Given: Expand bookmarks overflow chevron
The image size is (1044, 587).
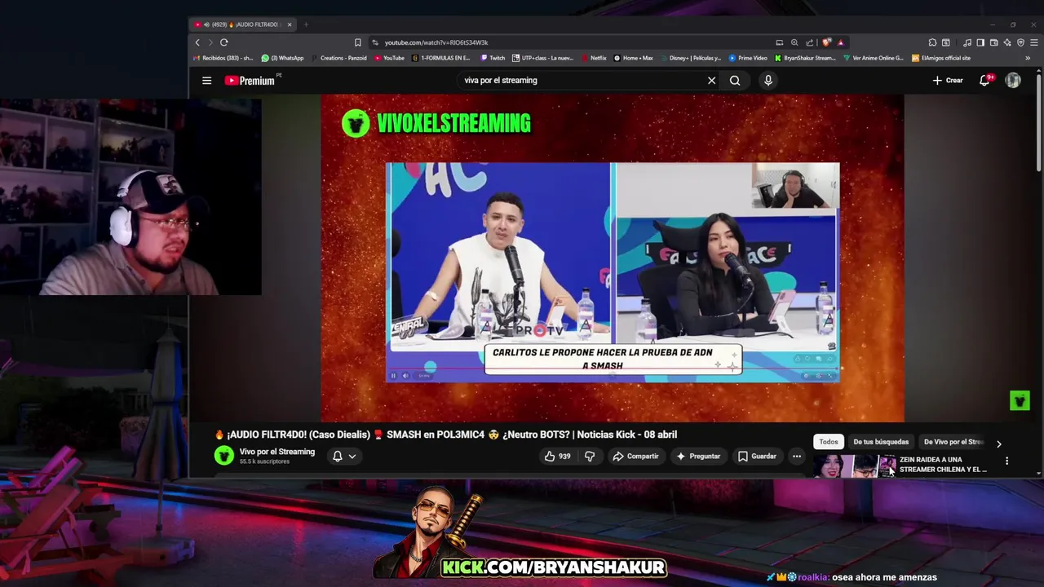Looking at the screenshot, I should tap(1028, 58).
